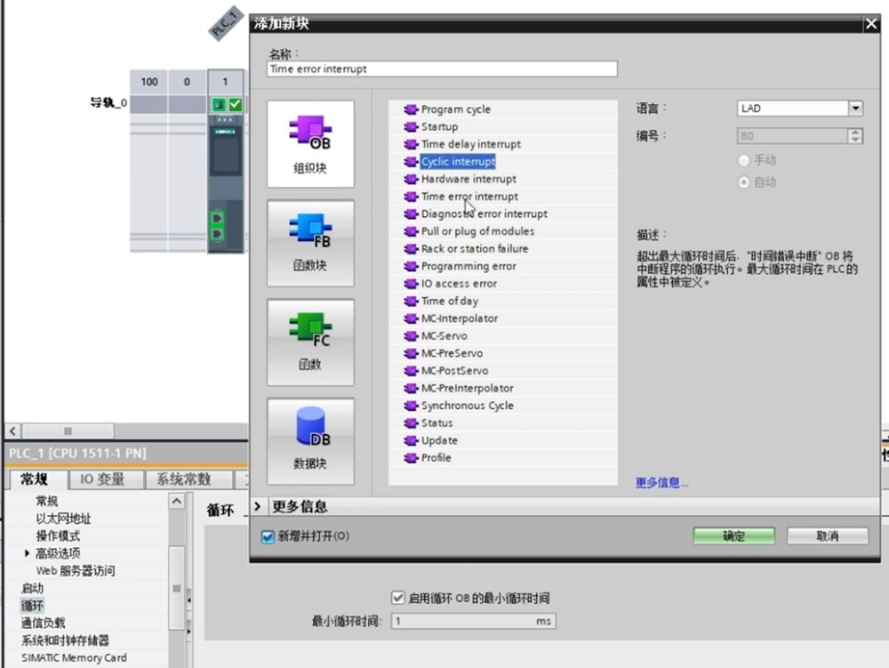Viewport: 889px width, 668px height.
Task: Expand the 更多信息 section
Action: pyautogui.click(x=259, y=506)
